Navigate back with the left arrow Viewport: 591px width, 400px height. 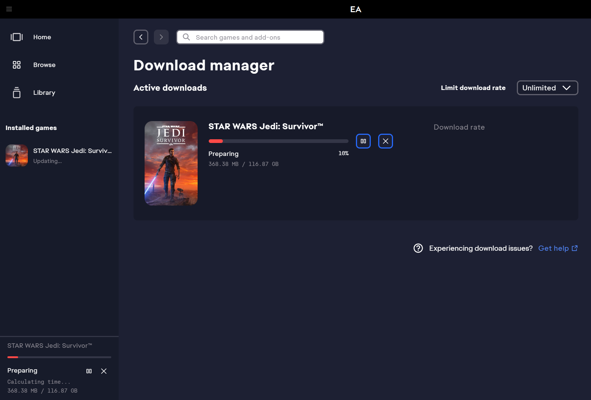click(141, 37)
